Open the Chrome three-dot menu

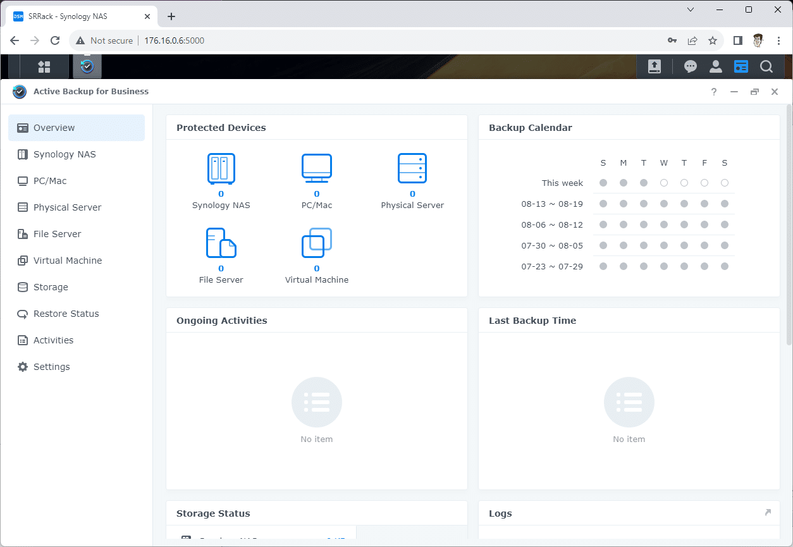click(x=778, y=40)
